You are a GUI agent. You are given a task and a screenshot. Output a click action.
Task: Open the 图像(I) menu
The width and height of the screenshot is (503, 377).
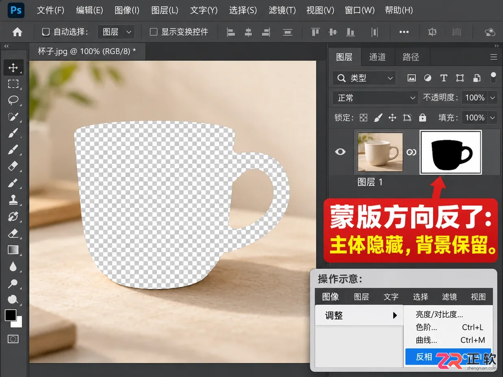(127, 10)
